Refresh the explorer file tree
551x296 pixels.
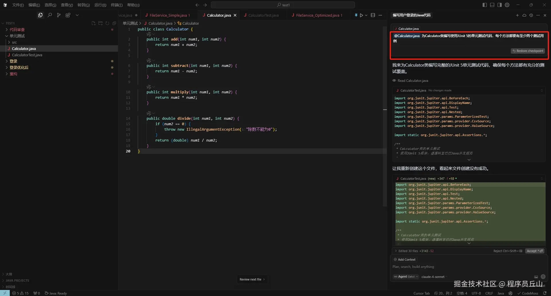107,23
